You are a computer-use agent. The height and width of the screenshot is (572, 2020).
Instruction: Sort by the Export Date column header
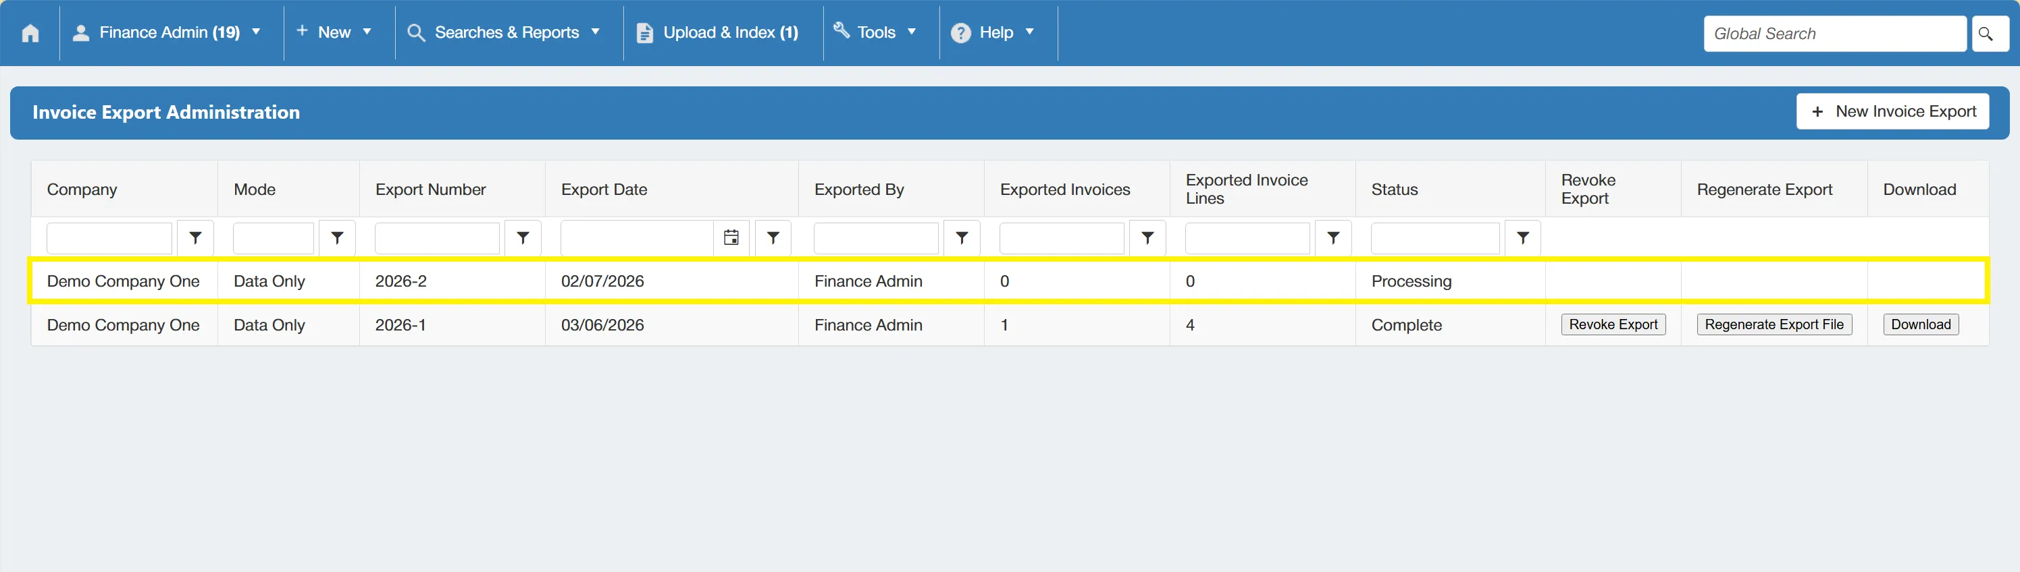[604, 190]
